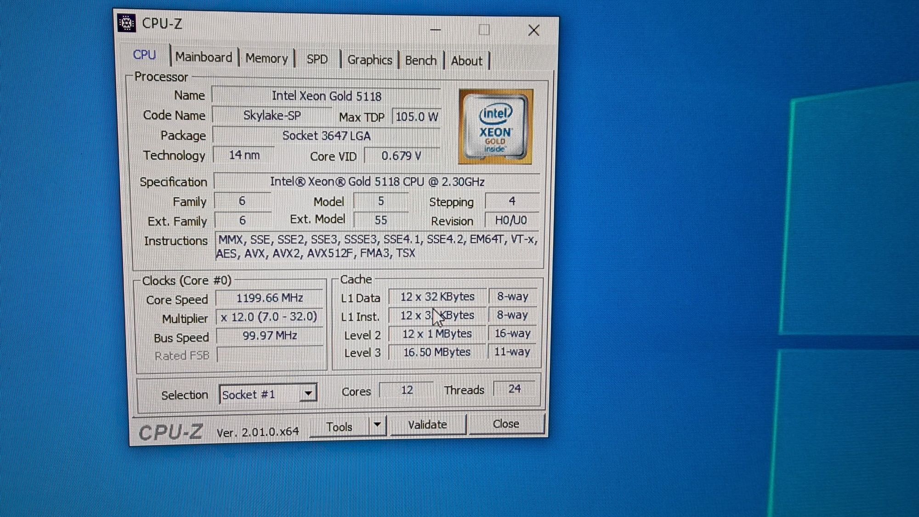Image resolution: width=919 pixels, height=517 pixels.
Task: Click the Intel Xeon Gold logo badge
Action: (496, 127)
